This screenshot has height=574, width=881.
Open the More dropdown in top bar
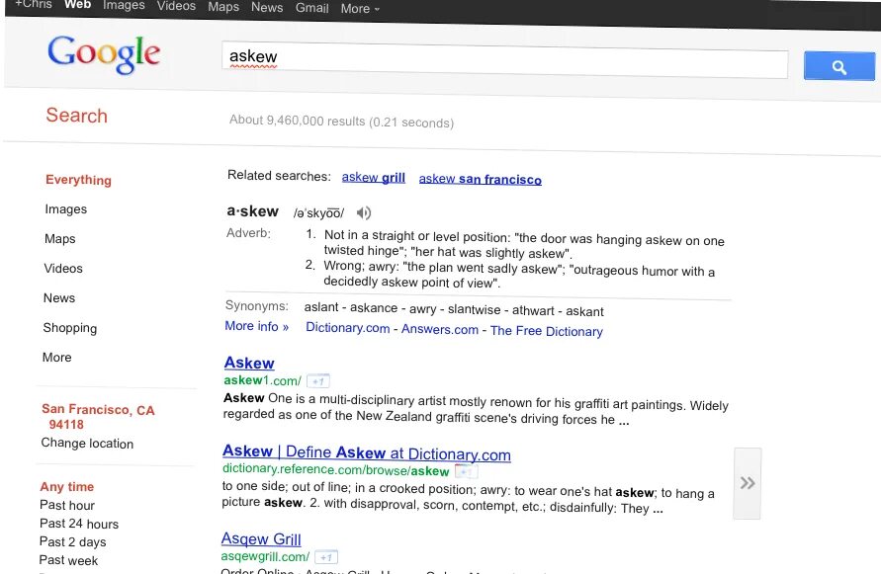[360, 9]
